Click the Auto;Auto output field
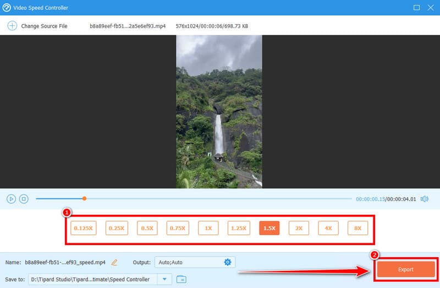 195,262
